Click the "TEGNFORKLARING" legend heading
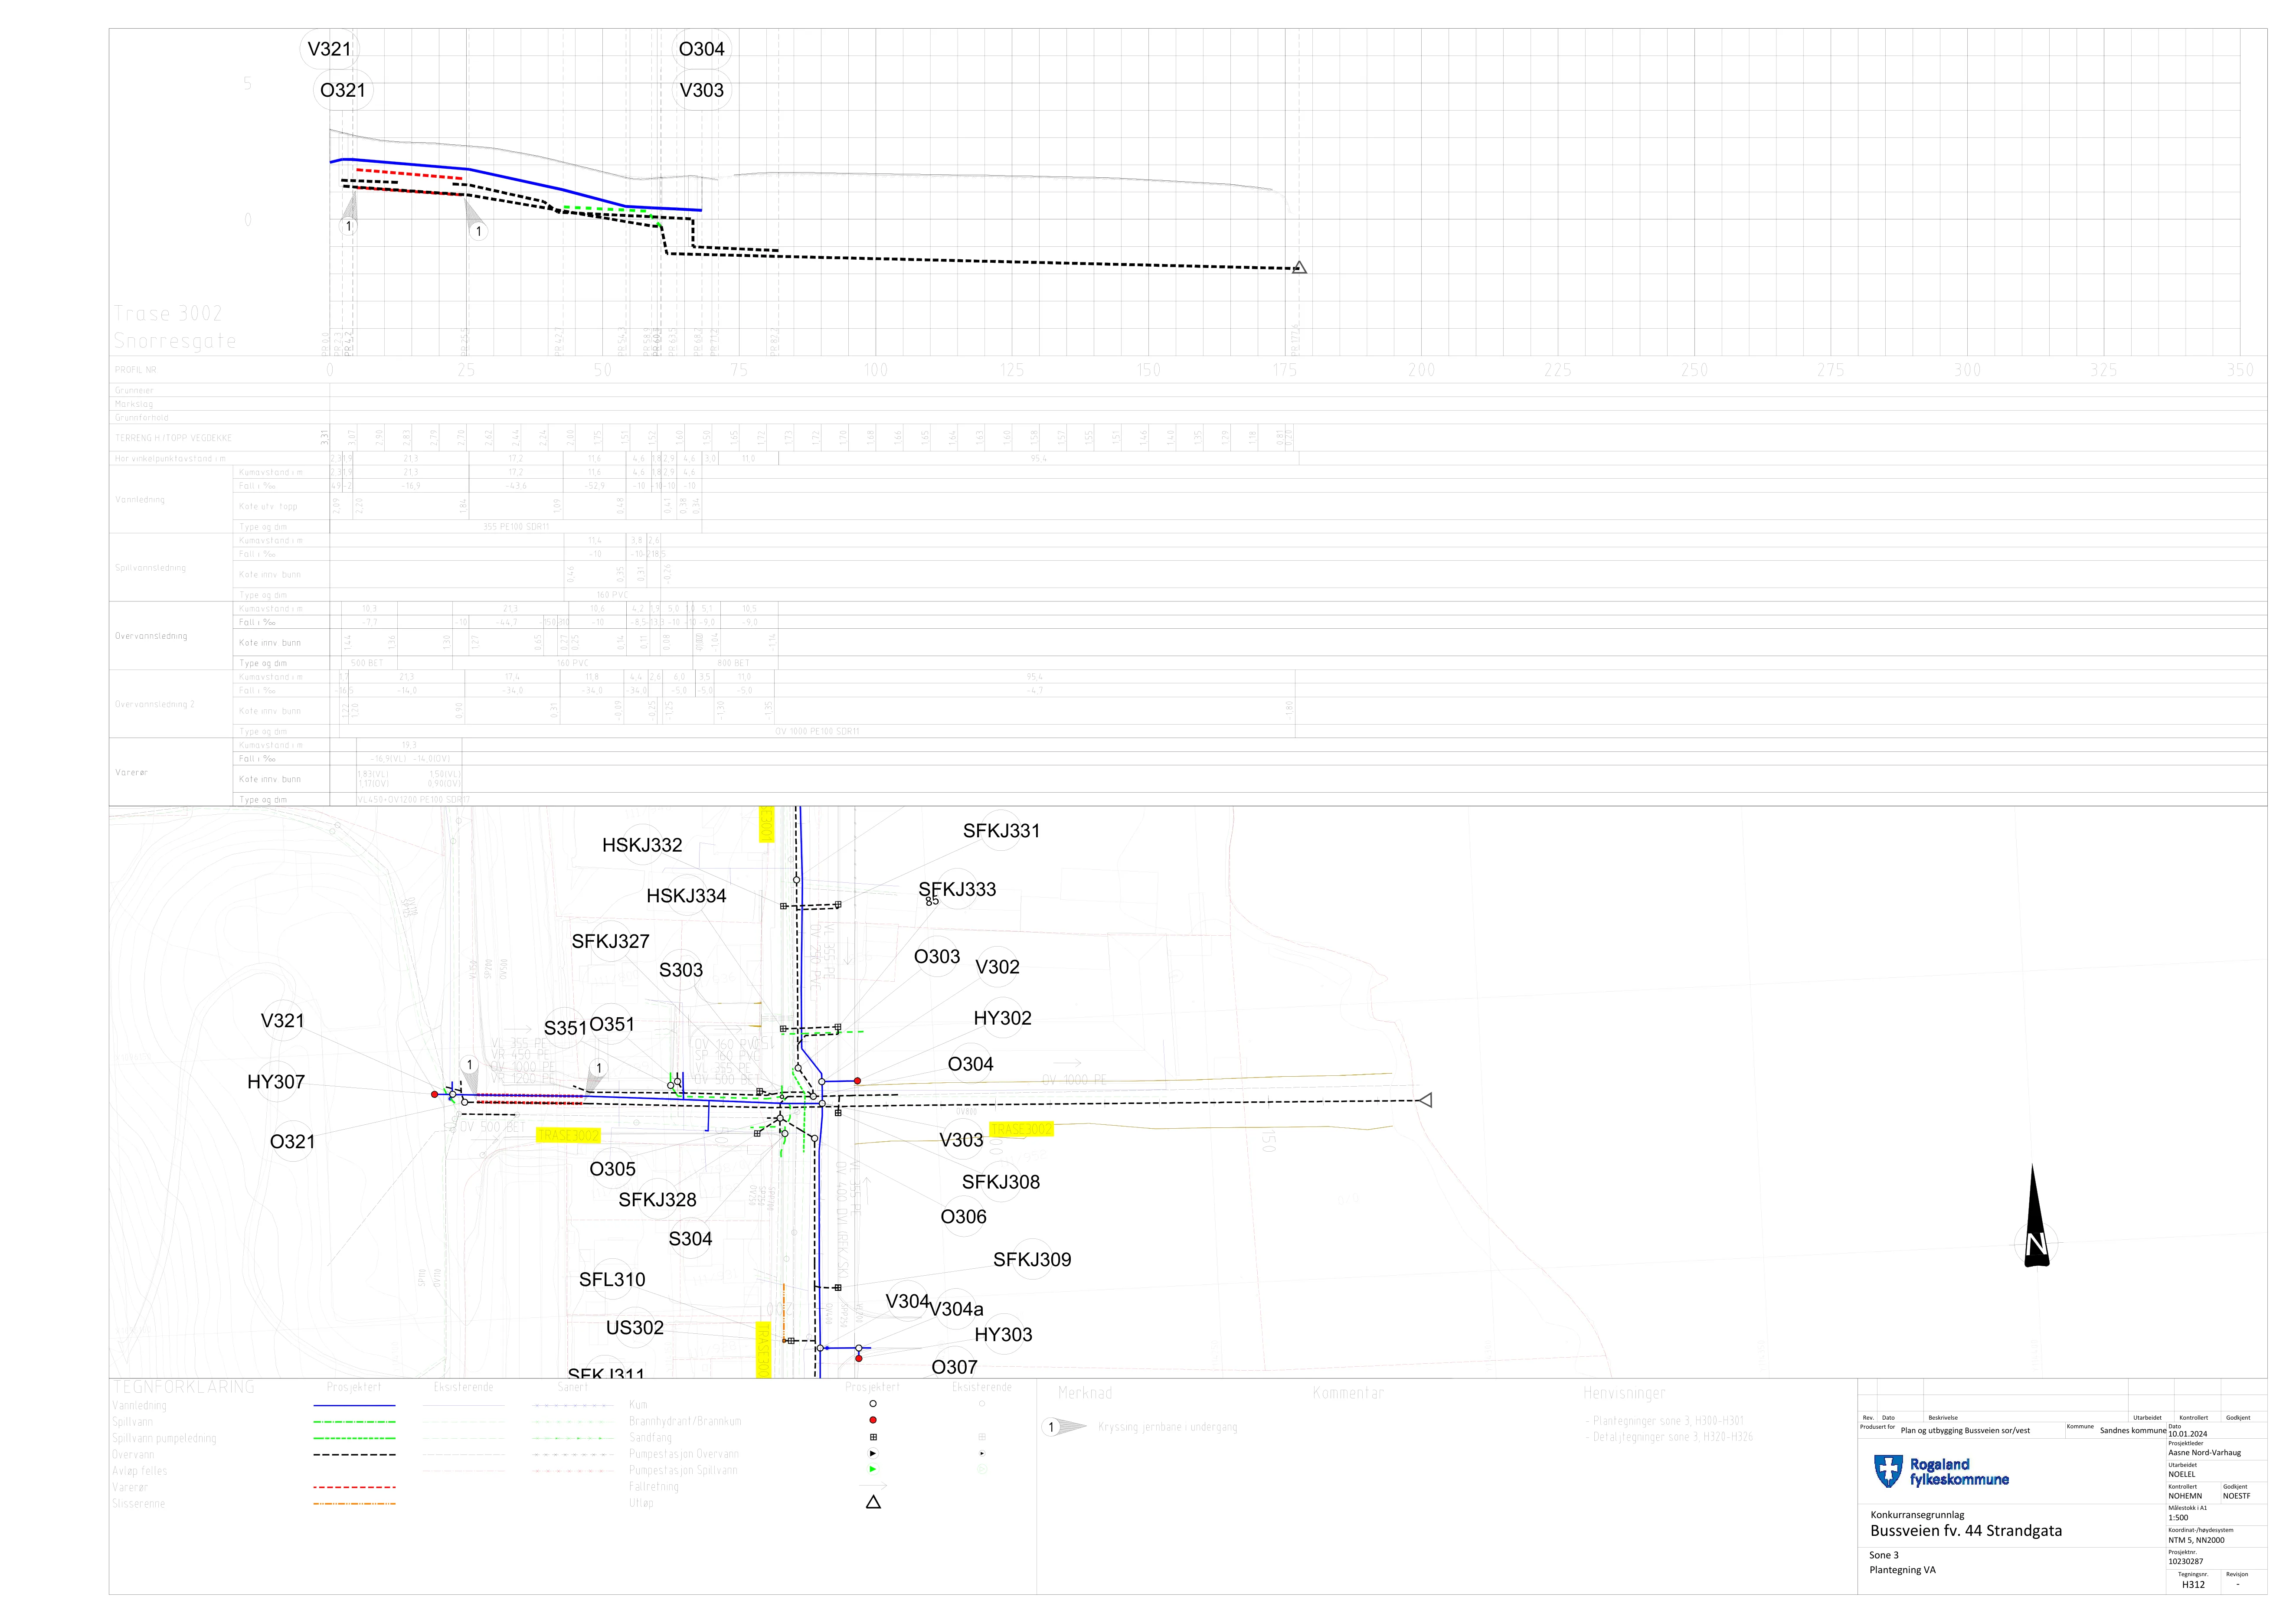This screenshot has height=1623, width=2296. point(184,1387)
